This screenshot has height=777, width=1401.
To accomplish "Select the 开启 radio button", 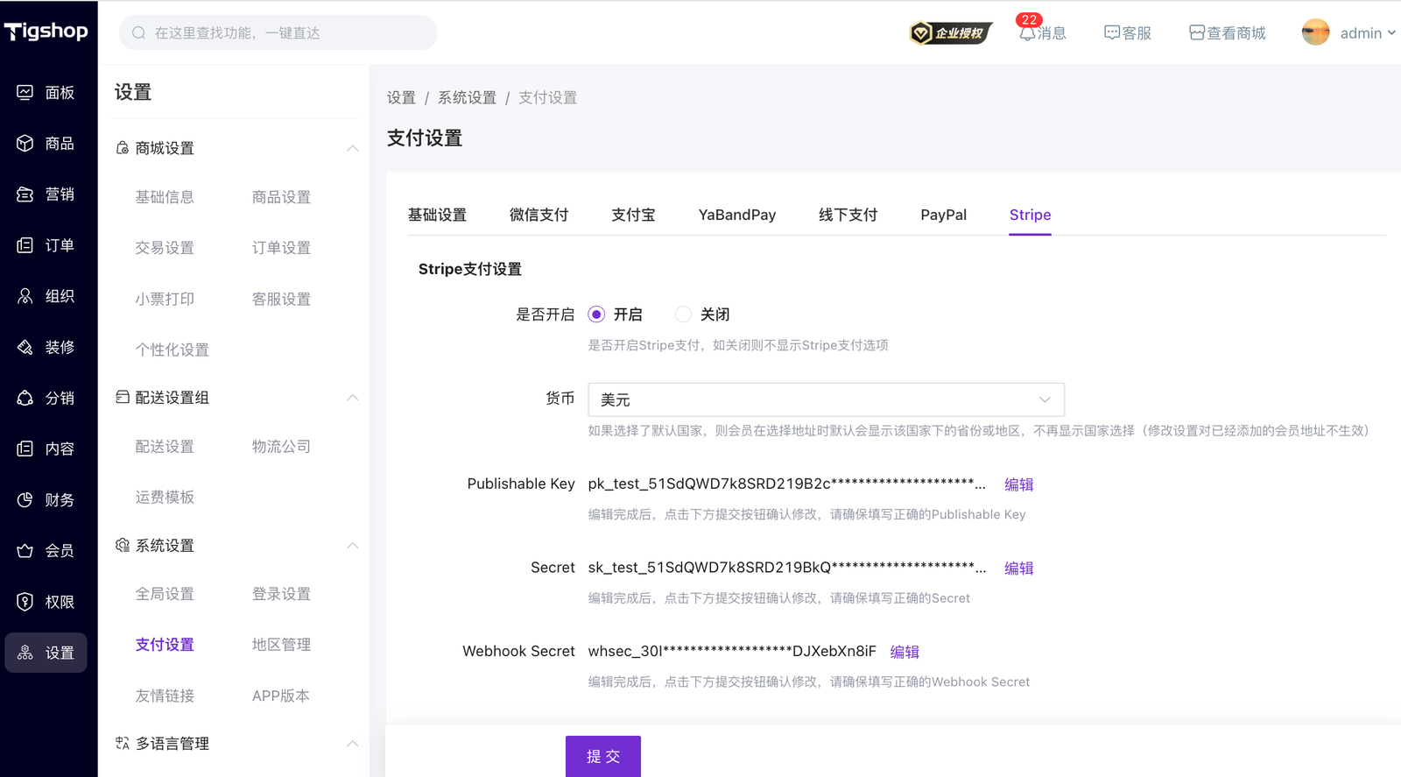I will click(596, 314).
